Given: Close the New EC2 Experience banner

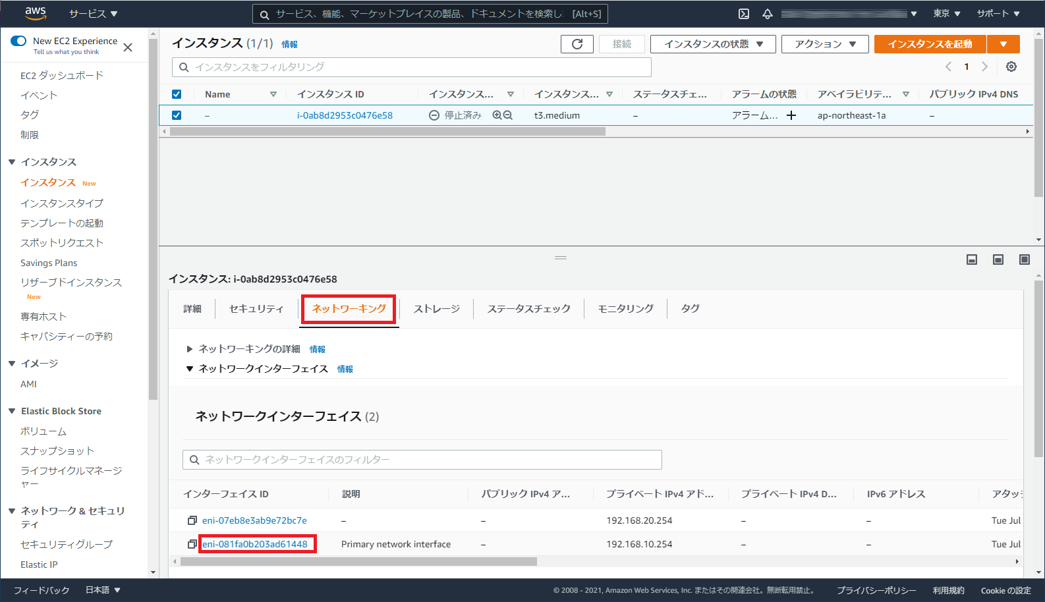Looking at the screenshot, I should (128, 47).
